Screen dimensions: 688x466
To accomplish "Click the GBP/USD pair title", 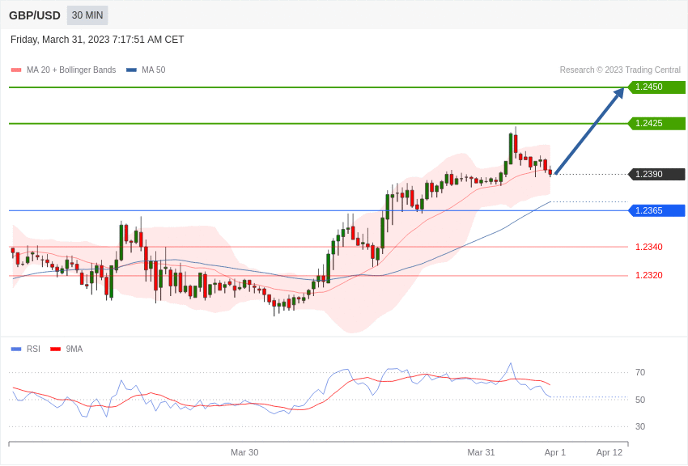I will click(x=35, y=15).
